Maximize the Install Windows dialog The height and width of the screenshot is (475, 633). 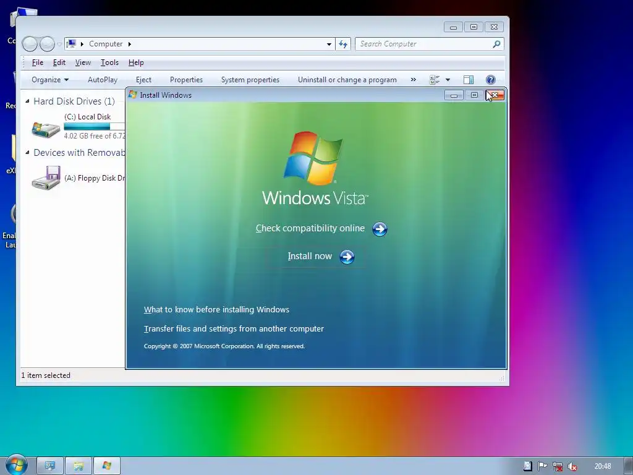tap(474, 95)
